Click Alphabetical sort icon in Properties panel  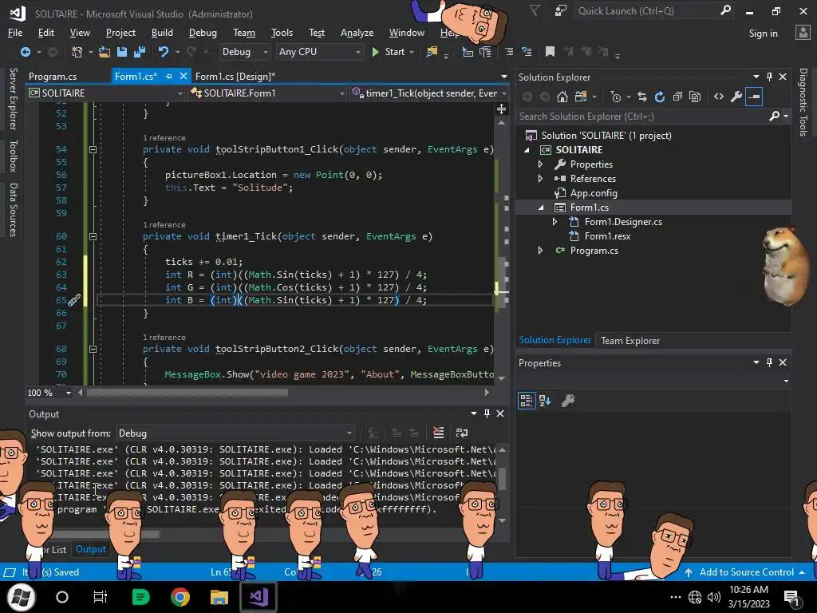[545, 401]
